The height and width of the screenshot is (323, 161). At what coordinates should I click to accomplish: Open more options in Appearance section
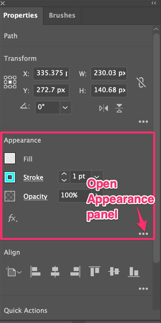pyautogui.click(x=143, y=234)
